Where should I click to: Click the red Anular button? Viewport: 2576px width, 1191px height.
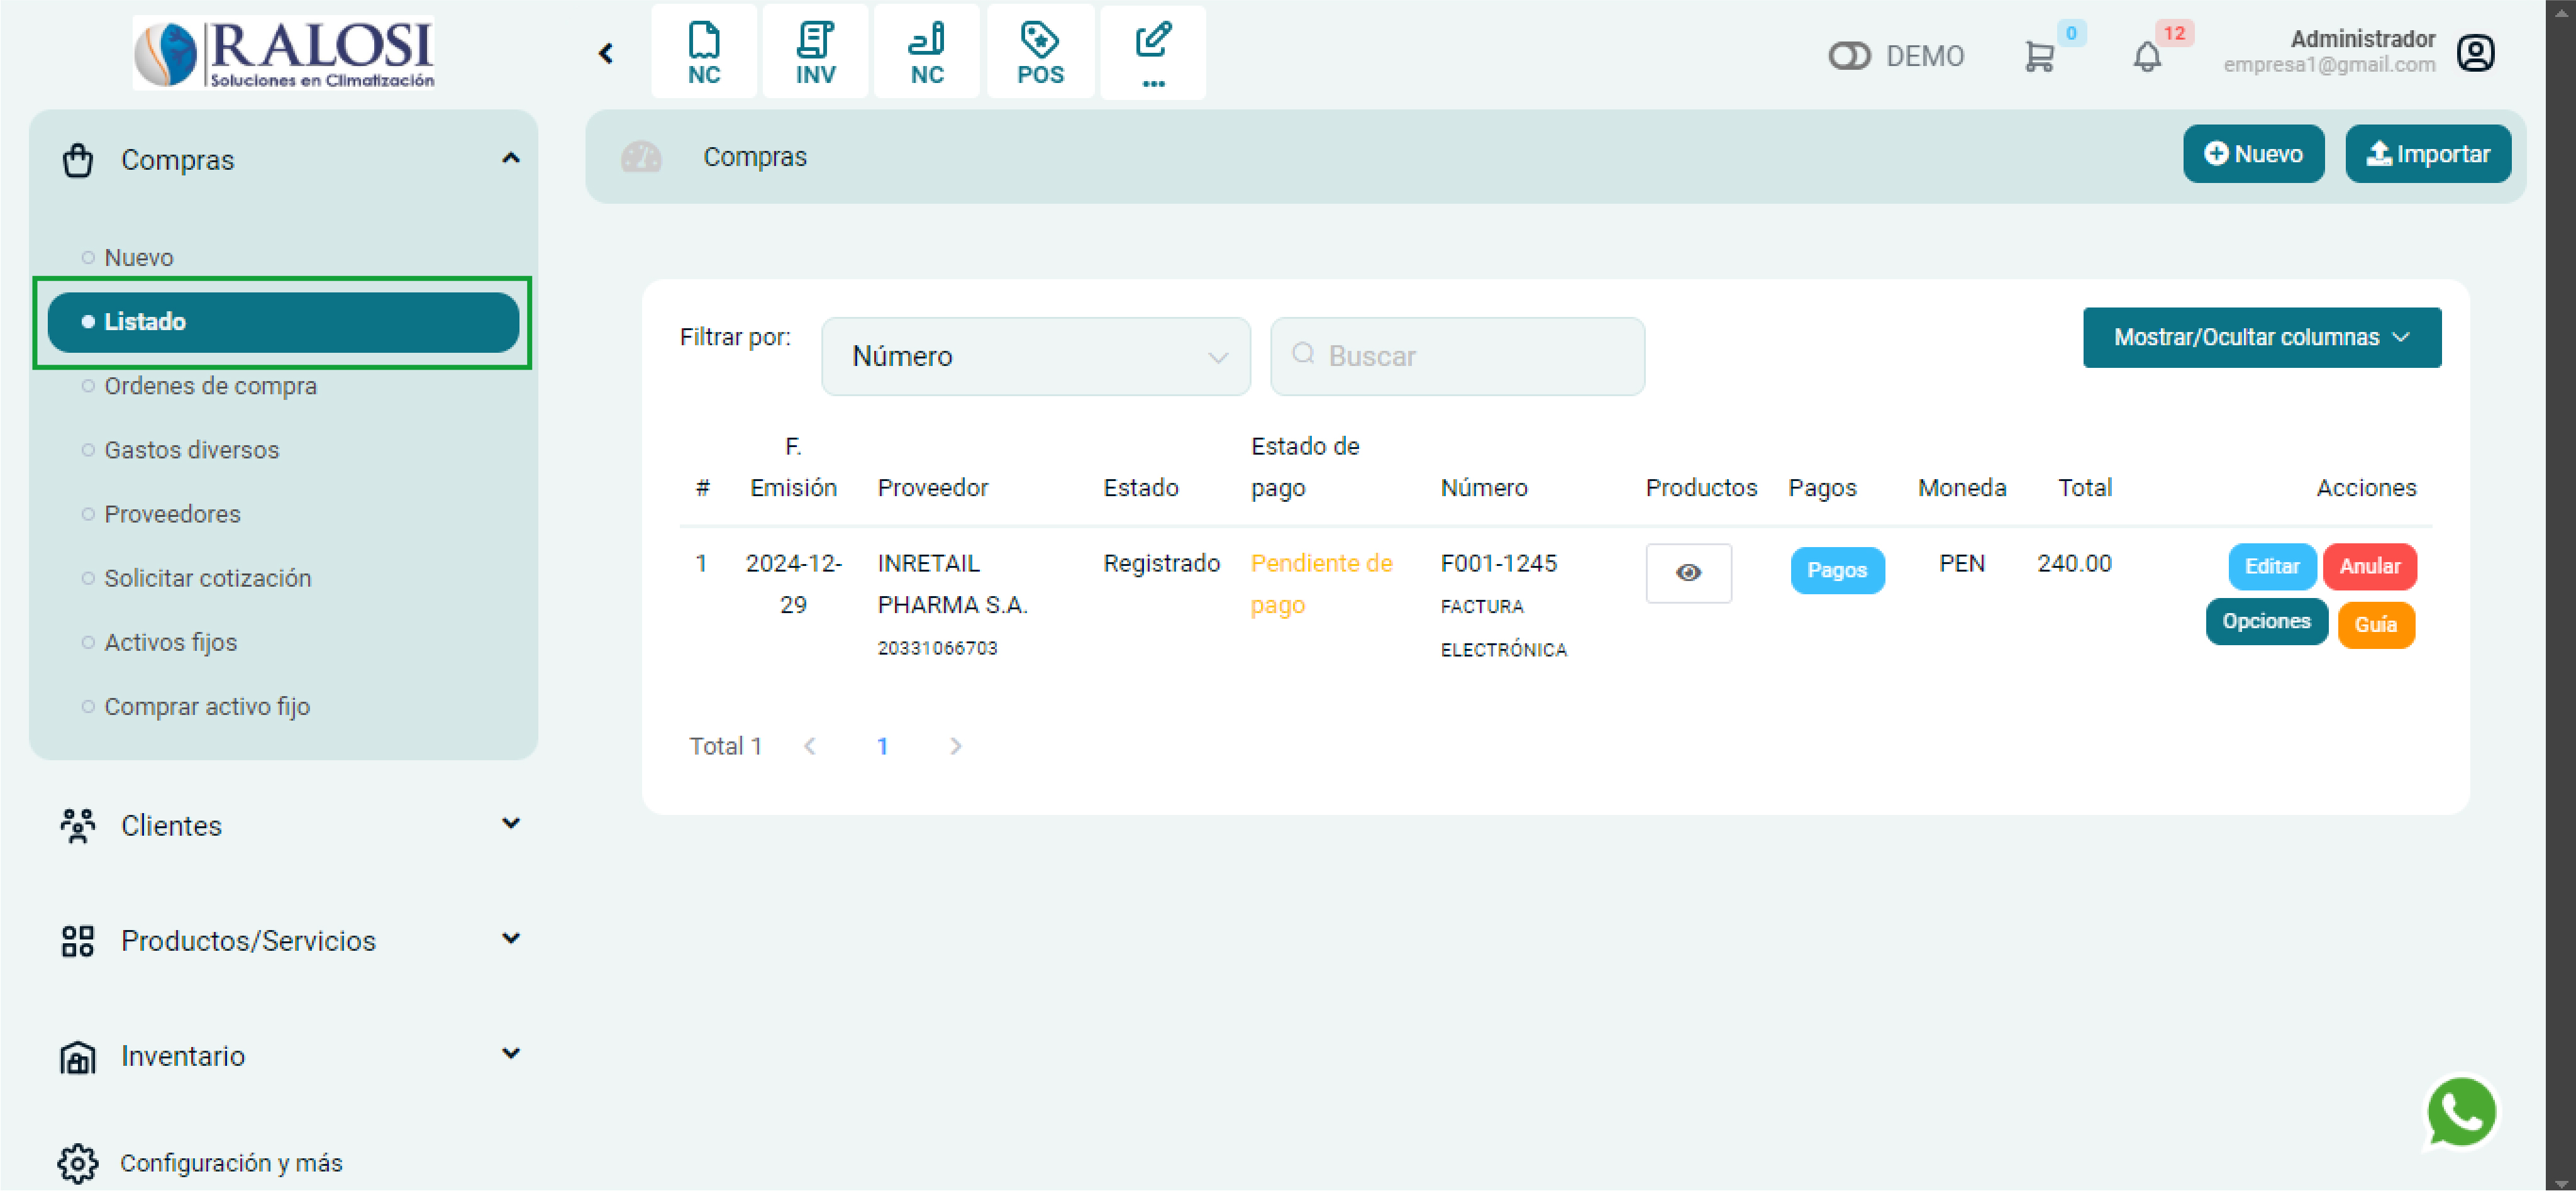[x=2369, y=567]
